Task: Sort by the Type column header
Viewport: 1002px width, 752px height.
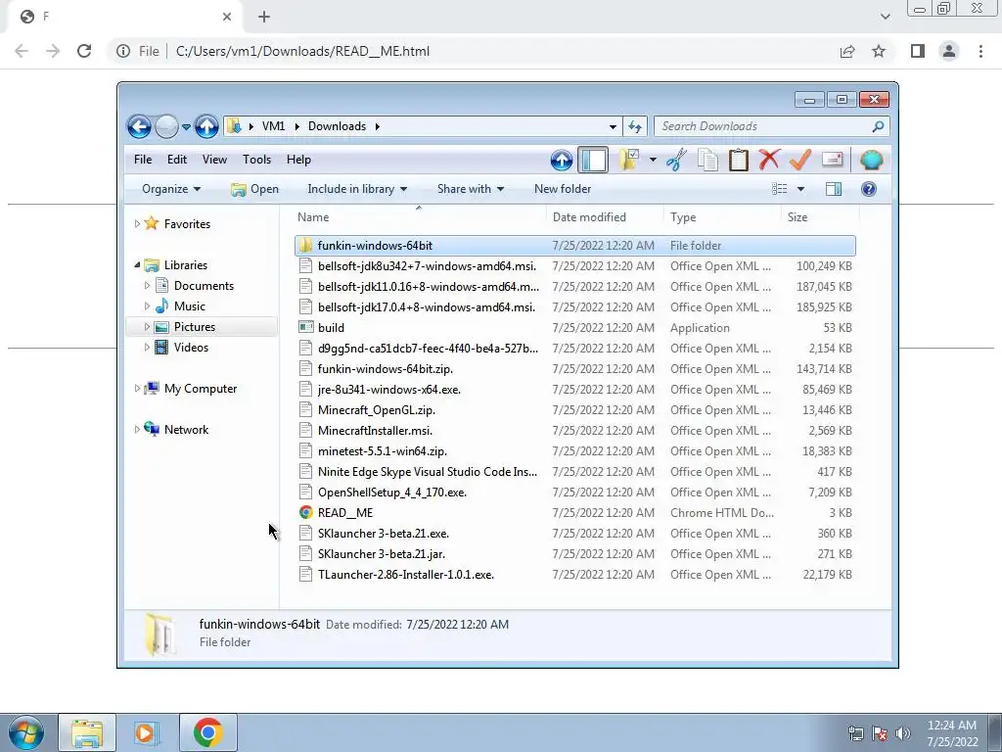Action: point(722,216)
